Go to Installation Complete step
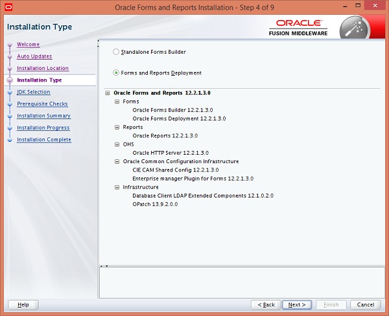Viewport: 389px width, 316px height. [x=44, y=139]
